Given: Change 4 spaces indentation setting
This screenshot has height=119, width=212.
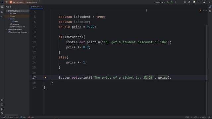Looking at the screenshot, I should click(x=203, y=117).
